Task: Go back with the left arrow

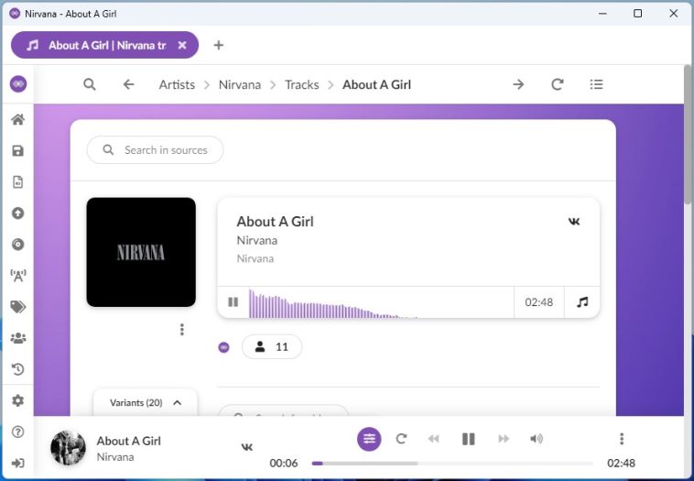Action: tap(128, 84)
